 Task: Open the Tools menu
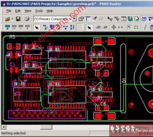(39, 11)
